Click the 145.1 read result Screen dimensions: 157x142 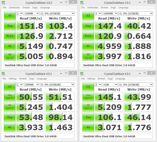point(109,97)
